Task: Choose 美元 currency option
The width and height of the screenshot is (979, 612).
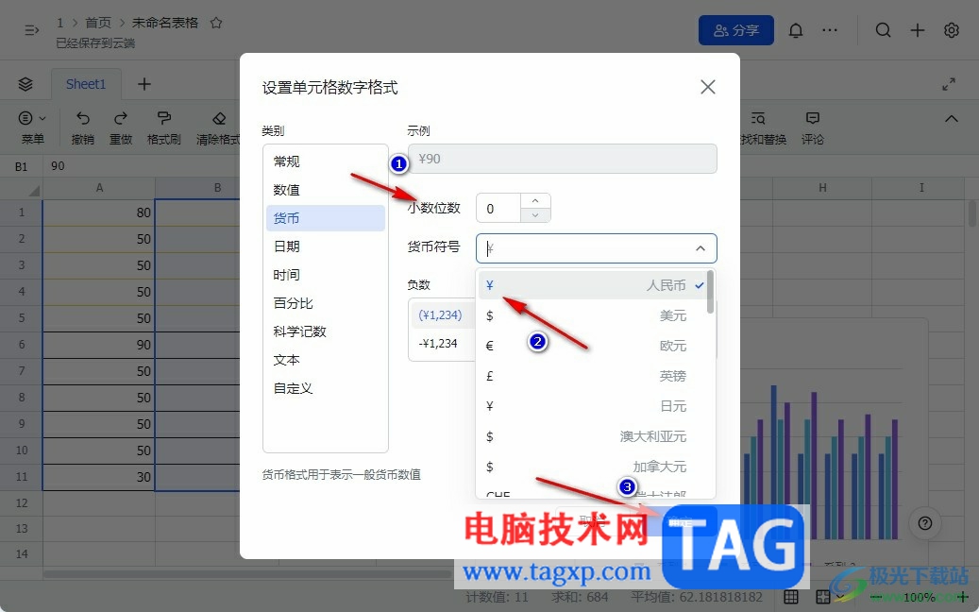Action: tap(593, 315)
